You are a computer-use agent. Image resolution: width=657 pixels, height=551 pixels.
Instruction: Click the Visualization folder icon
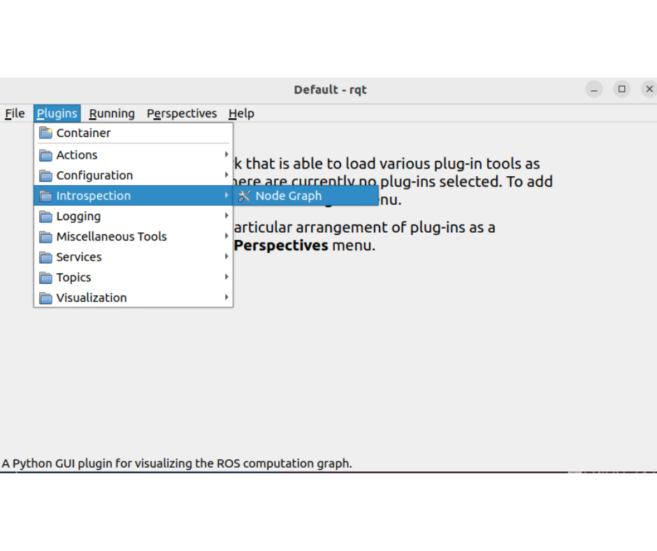click(46, 298)
